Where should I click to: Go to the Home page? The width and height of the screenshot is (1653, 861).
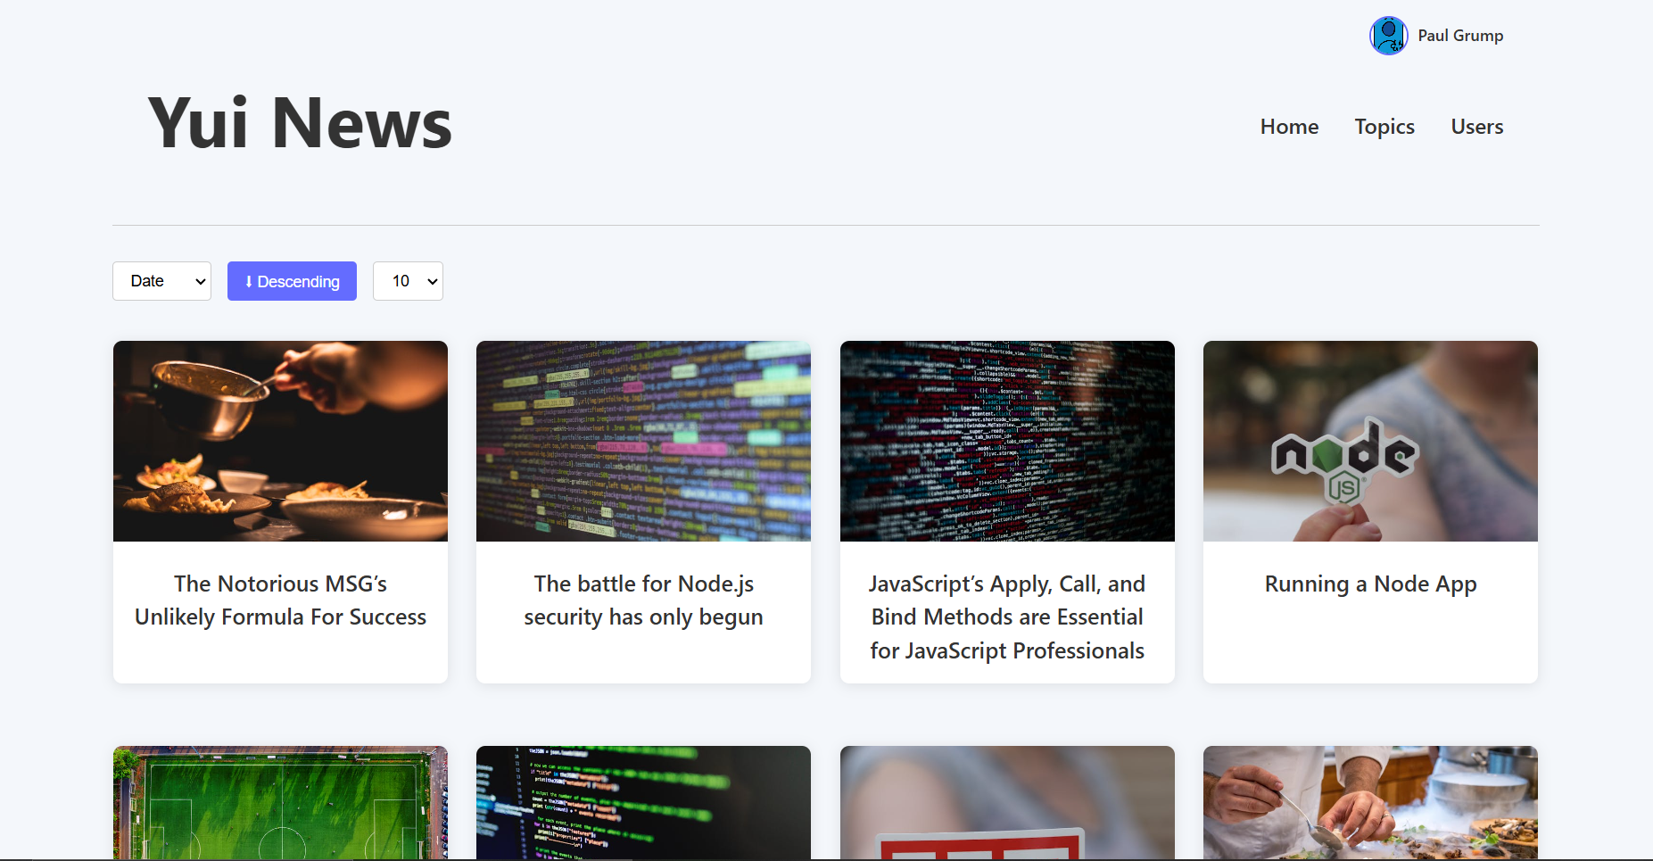point(1289,127)
